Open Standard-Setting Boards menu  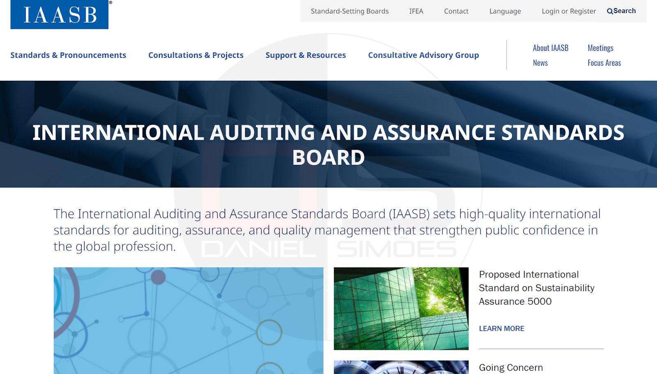349,11
